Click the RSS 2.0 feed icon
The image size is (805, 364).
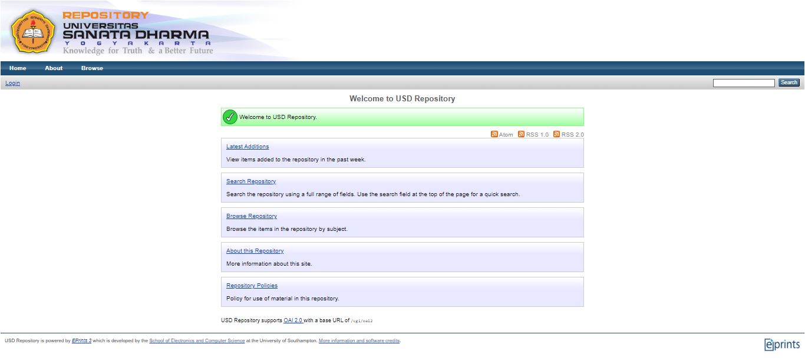(556, 134)
